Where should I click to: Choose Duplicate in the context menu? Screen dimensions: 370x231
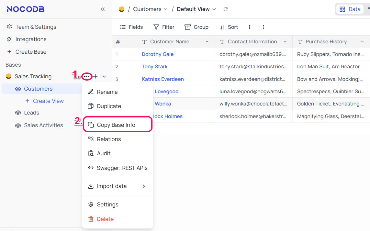pos(109,106)
